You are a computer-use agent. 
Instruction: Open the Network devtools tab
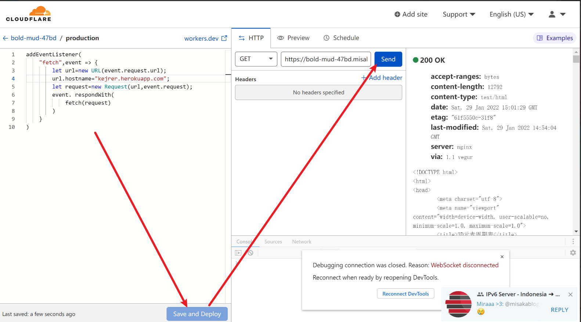click(302, 242)
